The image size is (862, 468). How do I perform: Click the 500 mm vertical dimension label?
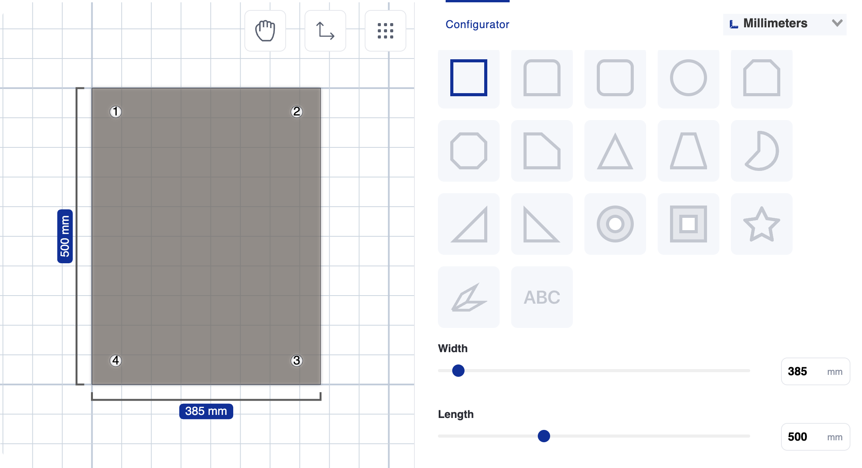pos(65,236)
